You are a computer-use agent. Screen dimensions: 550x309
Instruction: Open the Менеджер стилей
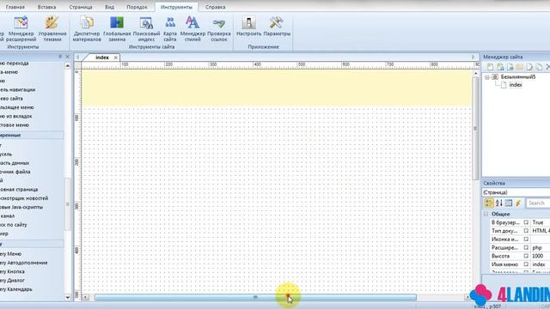192,28
